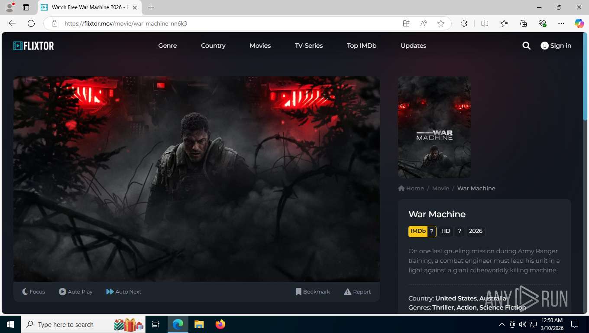Click Movie in the breadcrumb

pyautogui.click(x=440, y=188)
